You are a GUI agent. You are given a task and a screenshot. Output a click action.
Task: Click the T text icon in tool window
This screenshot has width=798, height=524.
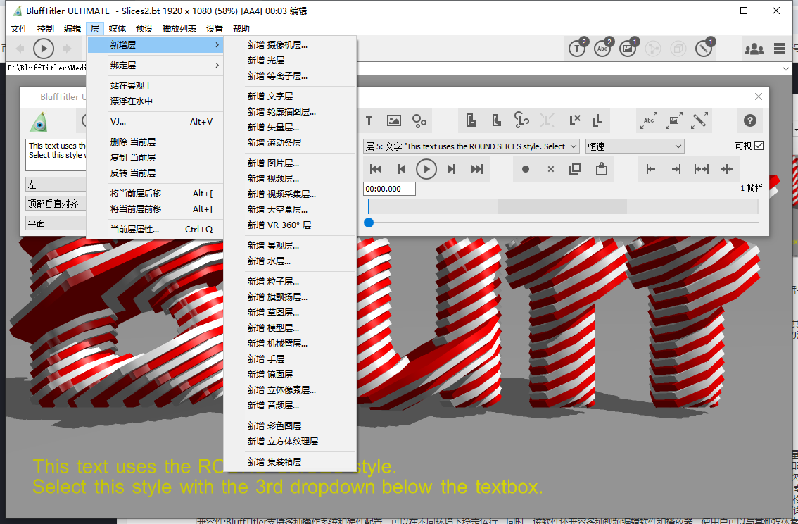(x=369, y=120)
